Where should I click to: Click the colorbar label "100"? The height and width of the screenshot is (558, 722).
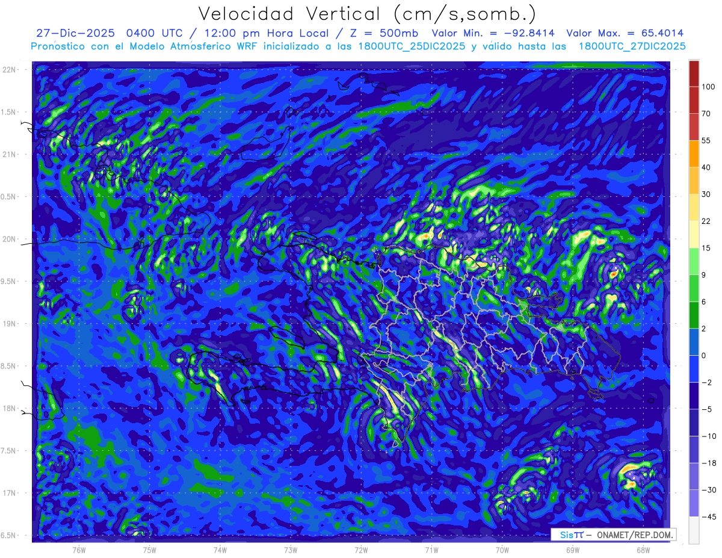pos(708,87)
